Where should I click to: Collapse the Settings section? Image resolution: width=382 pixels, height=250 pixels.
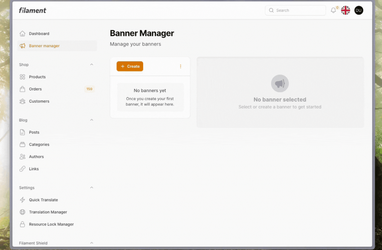(x=92, y=188)
